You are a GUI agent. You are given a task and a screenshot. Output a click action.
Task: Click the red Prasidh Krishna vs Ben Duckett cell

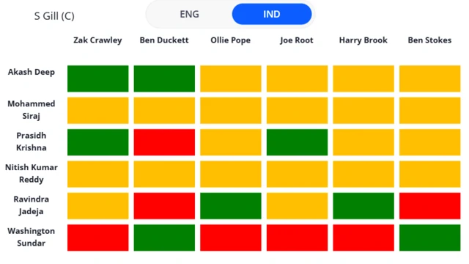164,142
